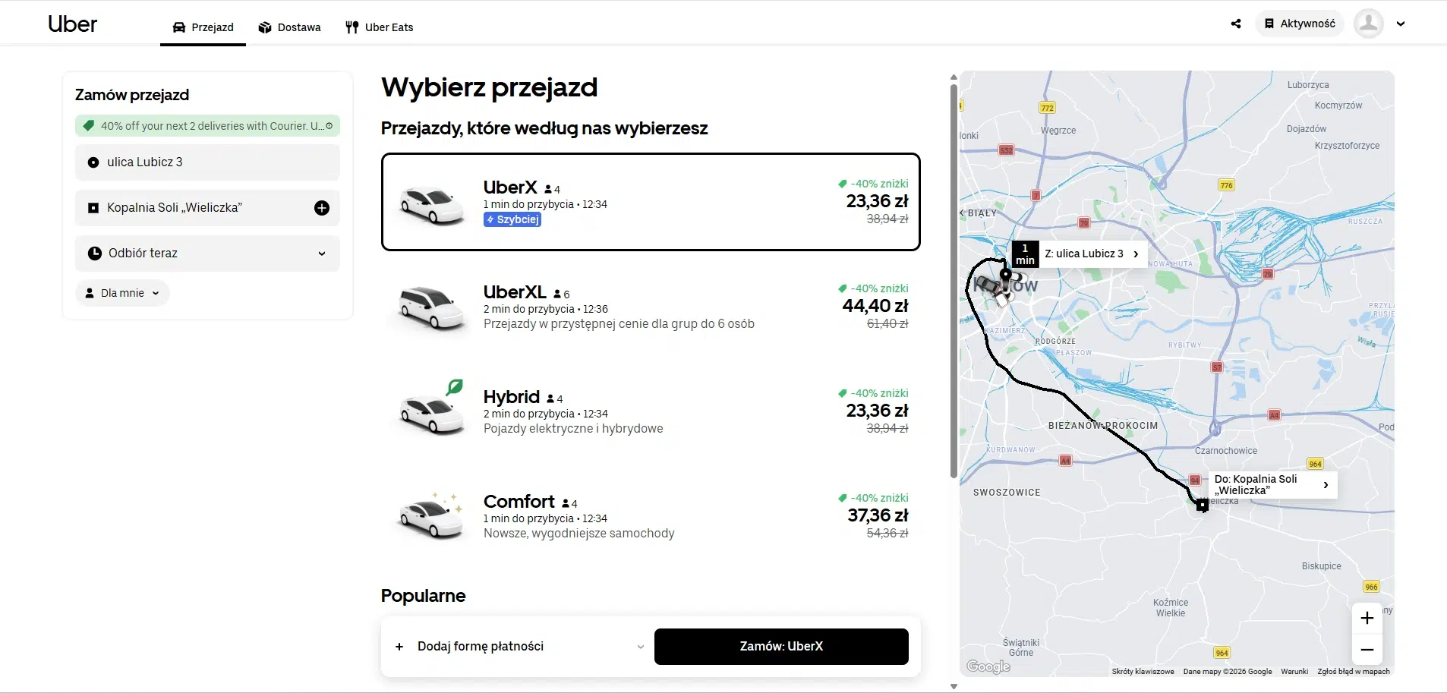Click the profile avatar icon

coord(1370,24)
